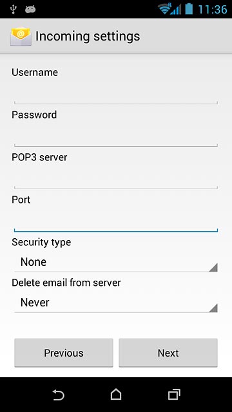232x412 pixels.
Task: Return with the Previous button
Action: 64,353
